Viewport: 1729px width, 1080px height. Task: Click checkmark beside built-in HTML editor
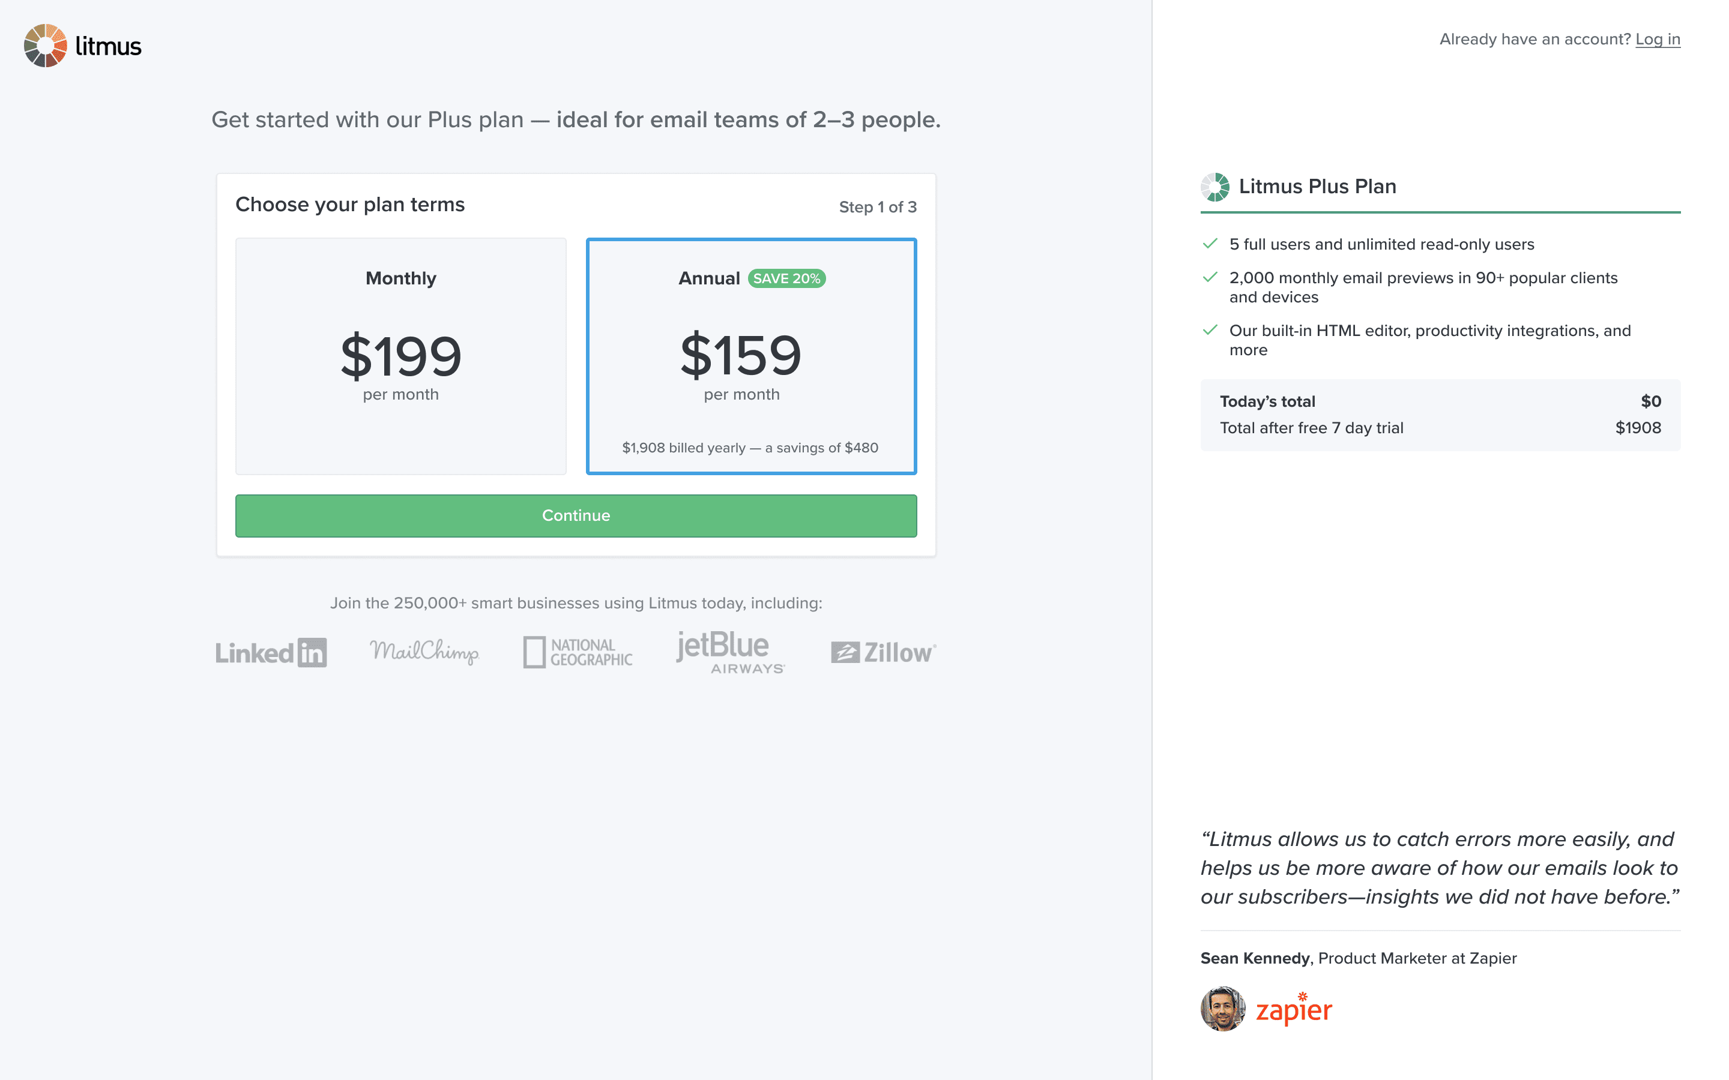click(1210, 331)
